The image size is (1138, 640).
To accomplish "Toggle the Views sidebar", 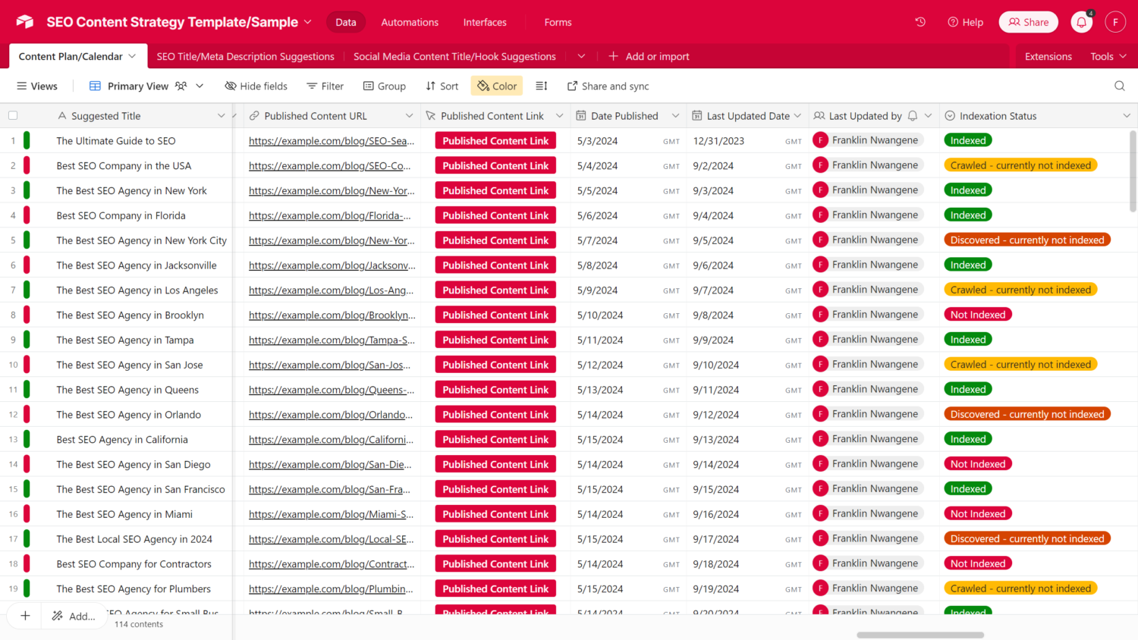I will [37, 86].
